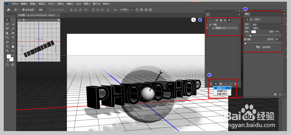Open the Edit Toolbar three-dots tool
Screen dimensions: 291x135
tap(13, 51)
